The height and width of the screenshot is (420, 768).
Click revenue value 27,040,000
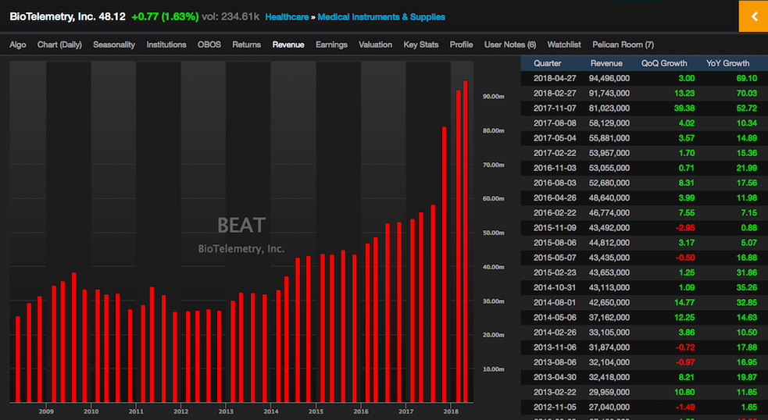(x=609, y=407)
